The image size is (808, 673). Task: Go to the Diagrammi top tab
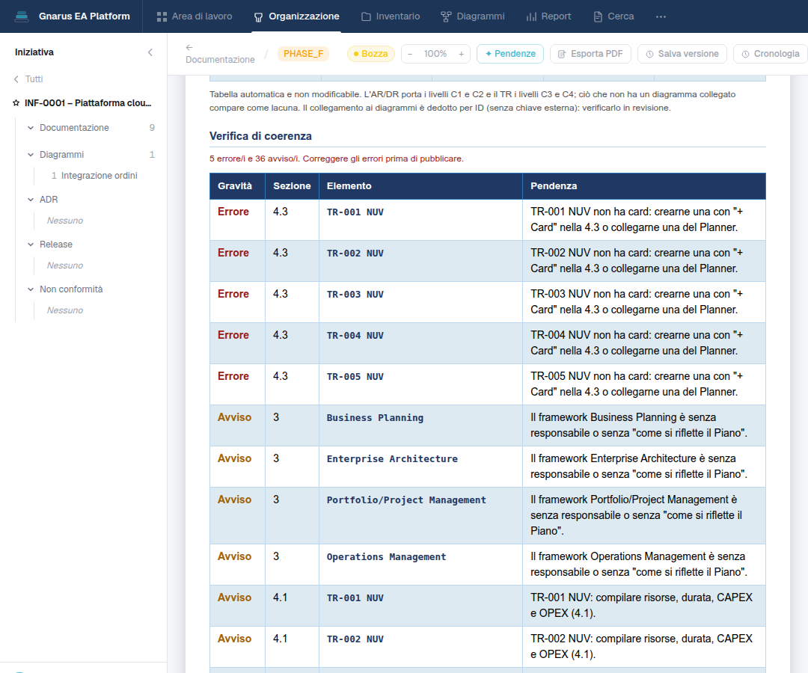click(473, 16)
